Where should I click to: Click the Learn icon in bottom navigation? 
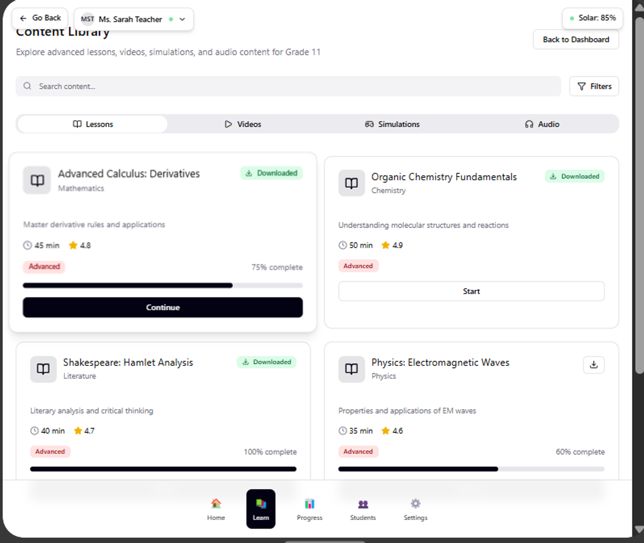261,504
